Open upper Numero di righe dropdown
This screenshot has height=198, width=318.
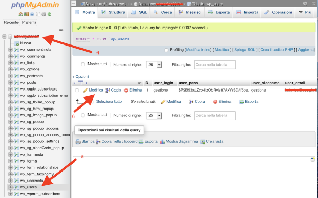click(154, 65)
